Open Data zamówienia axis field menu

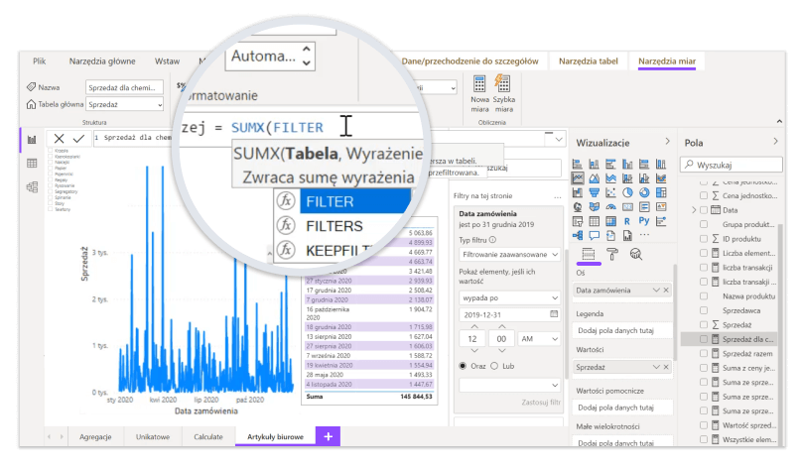pos(656,290)
